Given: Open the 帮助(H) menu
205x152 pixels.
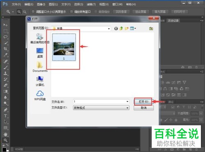Looking at the screenshot, I should click(131, 5).
